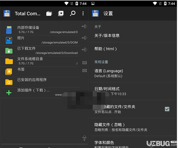The height and width of the screenshot is (148, 178).
Task: Tap the yellow star bookmark folder icon
Action: 9,72
